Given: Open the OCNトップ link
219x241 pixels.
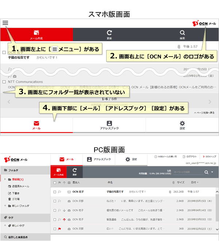Looking at the screenshot, I should (x=210, y=157).
